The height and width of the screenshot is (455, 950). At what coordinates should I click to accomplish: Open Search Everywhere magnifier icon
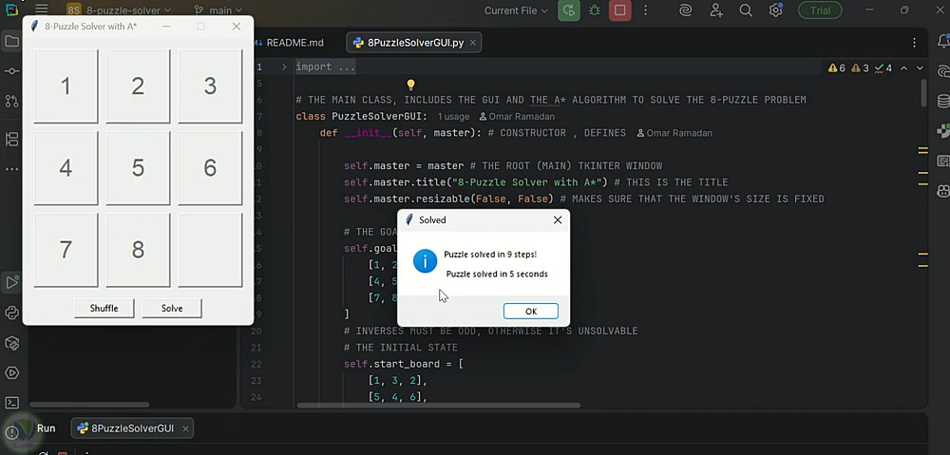click(746, 10)
